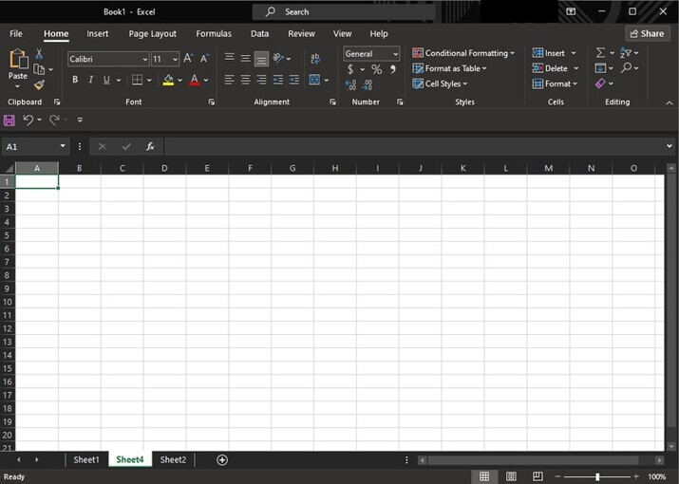Toggle Bottom Align vertical alignment
The width and height of the screenshot is (679, 484).
pos(261,59)
